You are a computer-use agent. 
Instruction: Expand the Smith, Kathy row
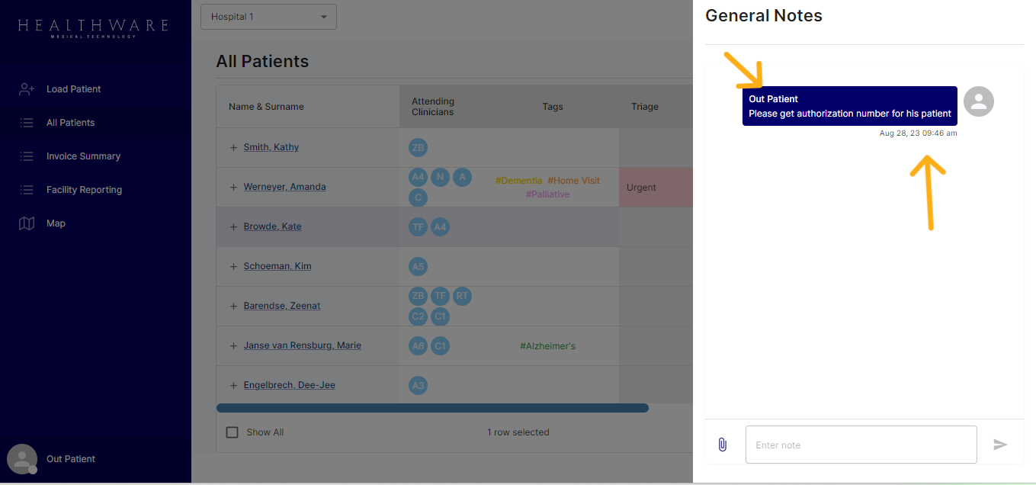coord(233,147)
